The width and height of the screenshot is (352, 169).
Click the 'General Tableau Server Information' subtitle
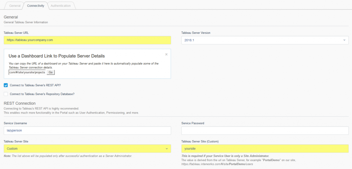26,22
